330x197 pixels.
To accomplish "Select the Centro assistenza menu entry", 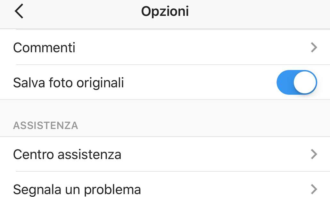I will (x=67, y=154).
